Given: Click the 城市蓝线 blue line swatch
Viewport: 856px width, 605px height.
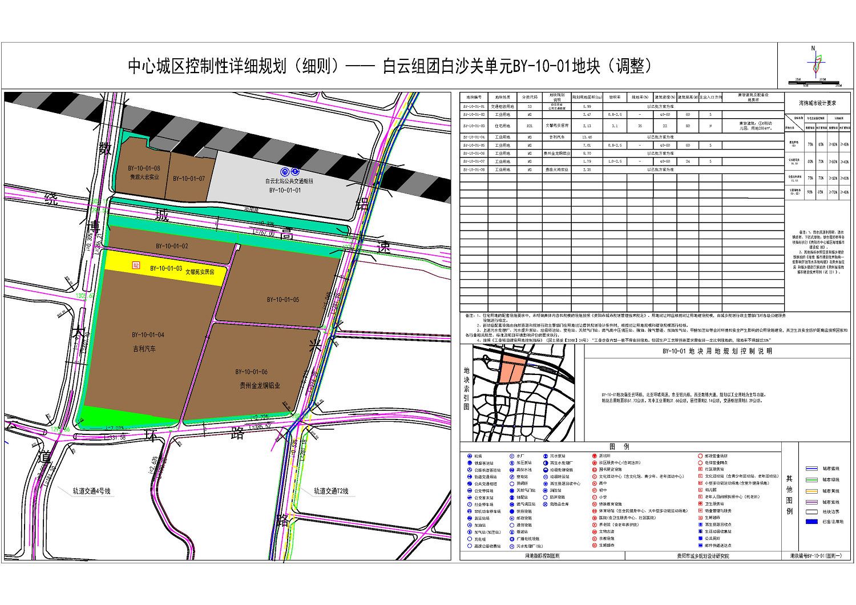Looking at the screenshot, I should pyautogui.click(x=811, y=469).
